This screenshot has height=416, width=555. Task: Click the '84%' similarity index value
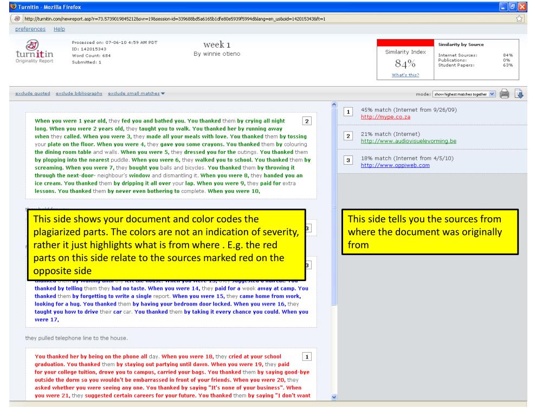(405, 64)
